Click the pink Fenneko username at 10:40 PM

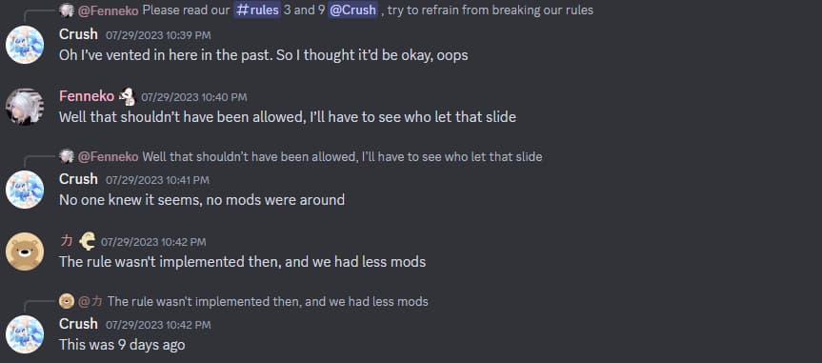(87, 96)
